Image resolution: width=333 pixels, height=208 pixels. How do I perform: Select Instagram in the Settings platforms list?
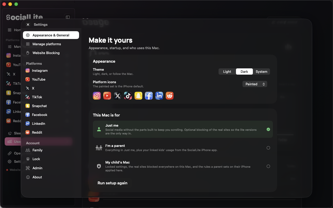[x=51, y=70]
